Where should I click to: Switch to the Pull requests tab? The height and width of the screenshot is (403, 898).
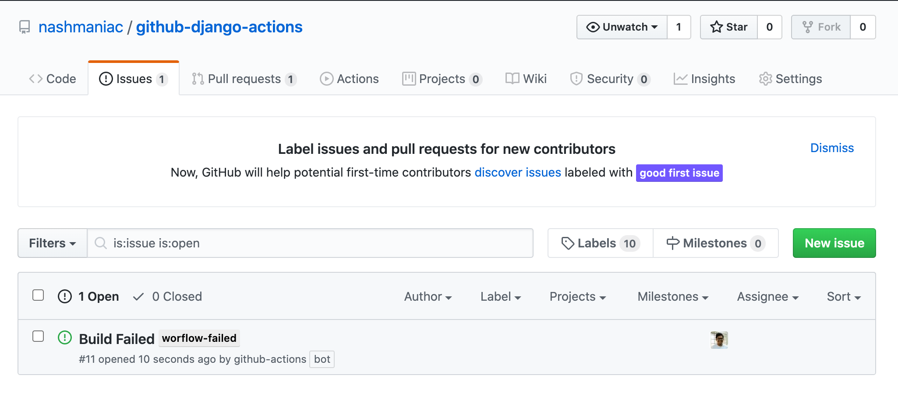point(244,79)
